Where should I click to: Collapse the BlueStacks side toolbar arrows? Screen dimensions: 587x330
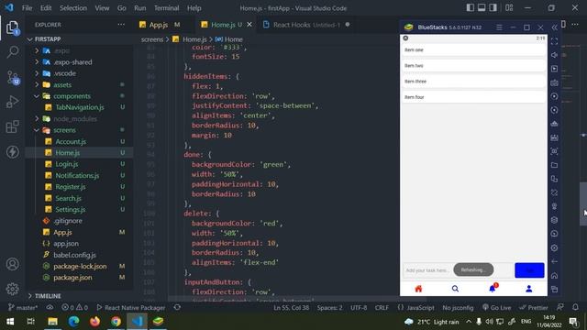click(554, 27)
